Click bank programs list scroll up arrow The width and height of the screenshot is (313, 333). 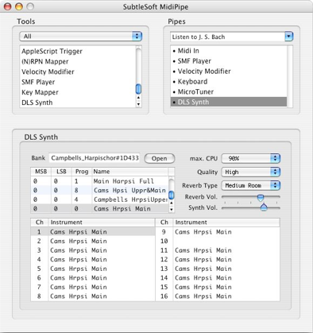172,203
